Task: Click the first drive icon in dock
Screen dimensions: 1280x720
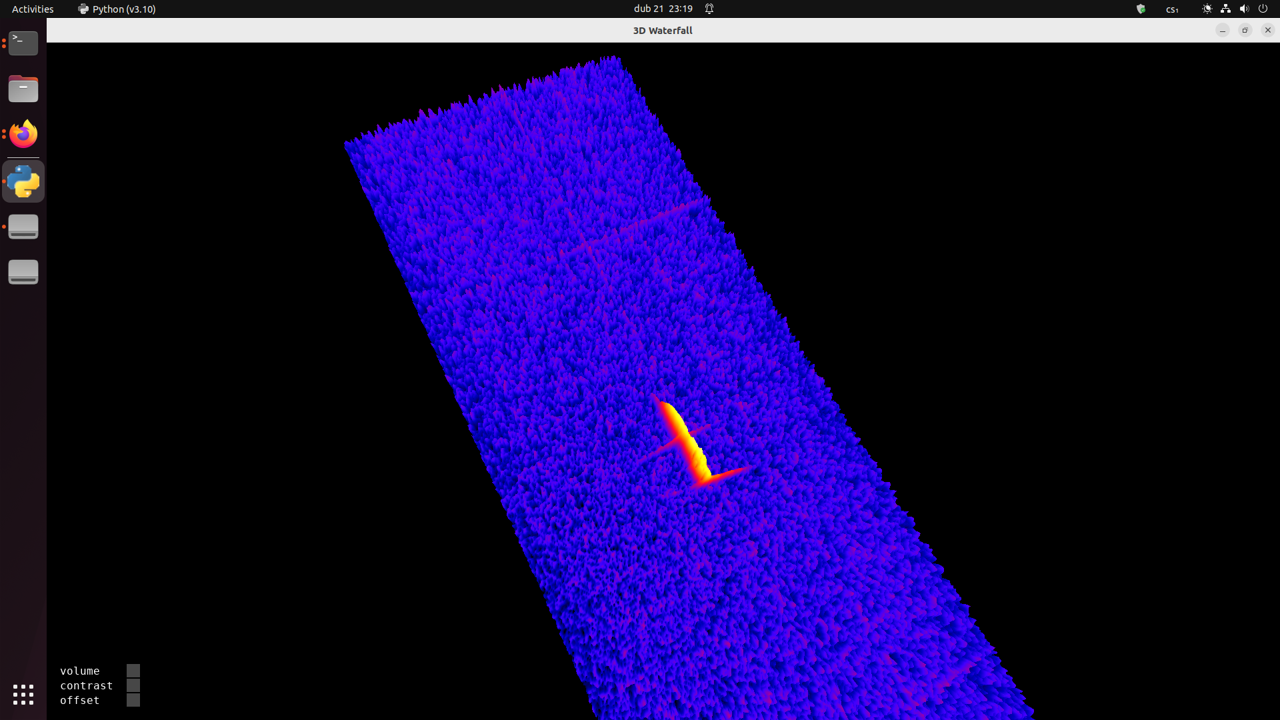Action: pos(23,227)
